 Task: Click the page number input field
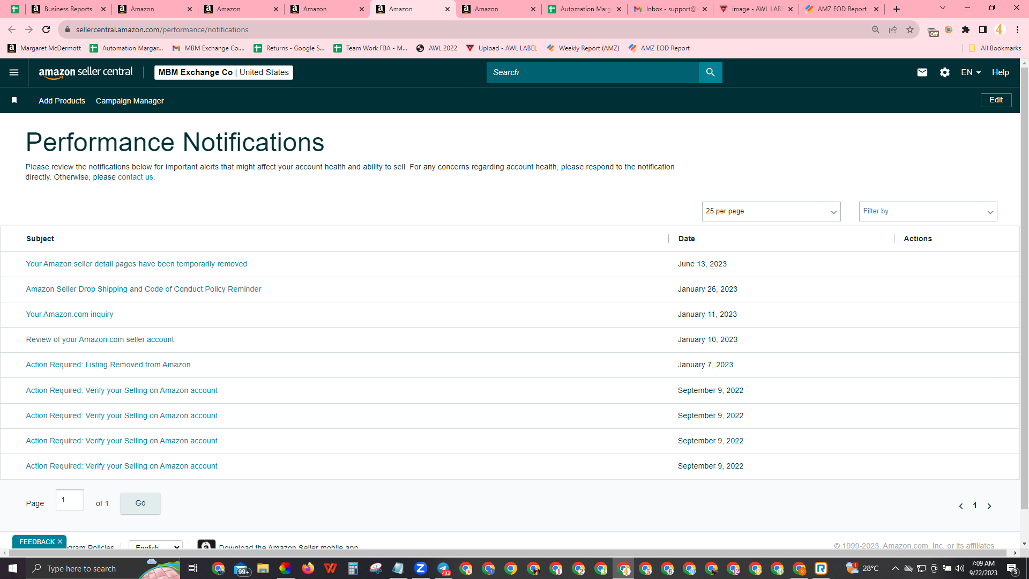(x=70, y=500)
